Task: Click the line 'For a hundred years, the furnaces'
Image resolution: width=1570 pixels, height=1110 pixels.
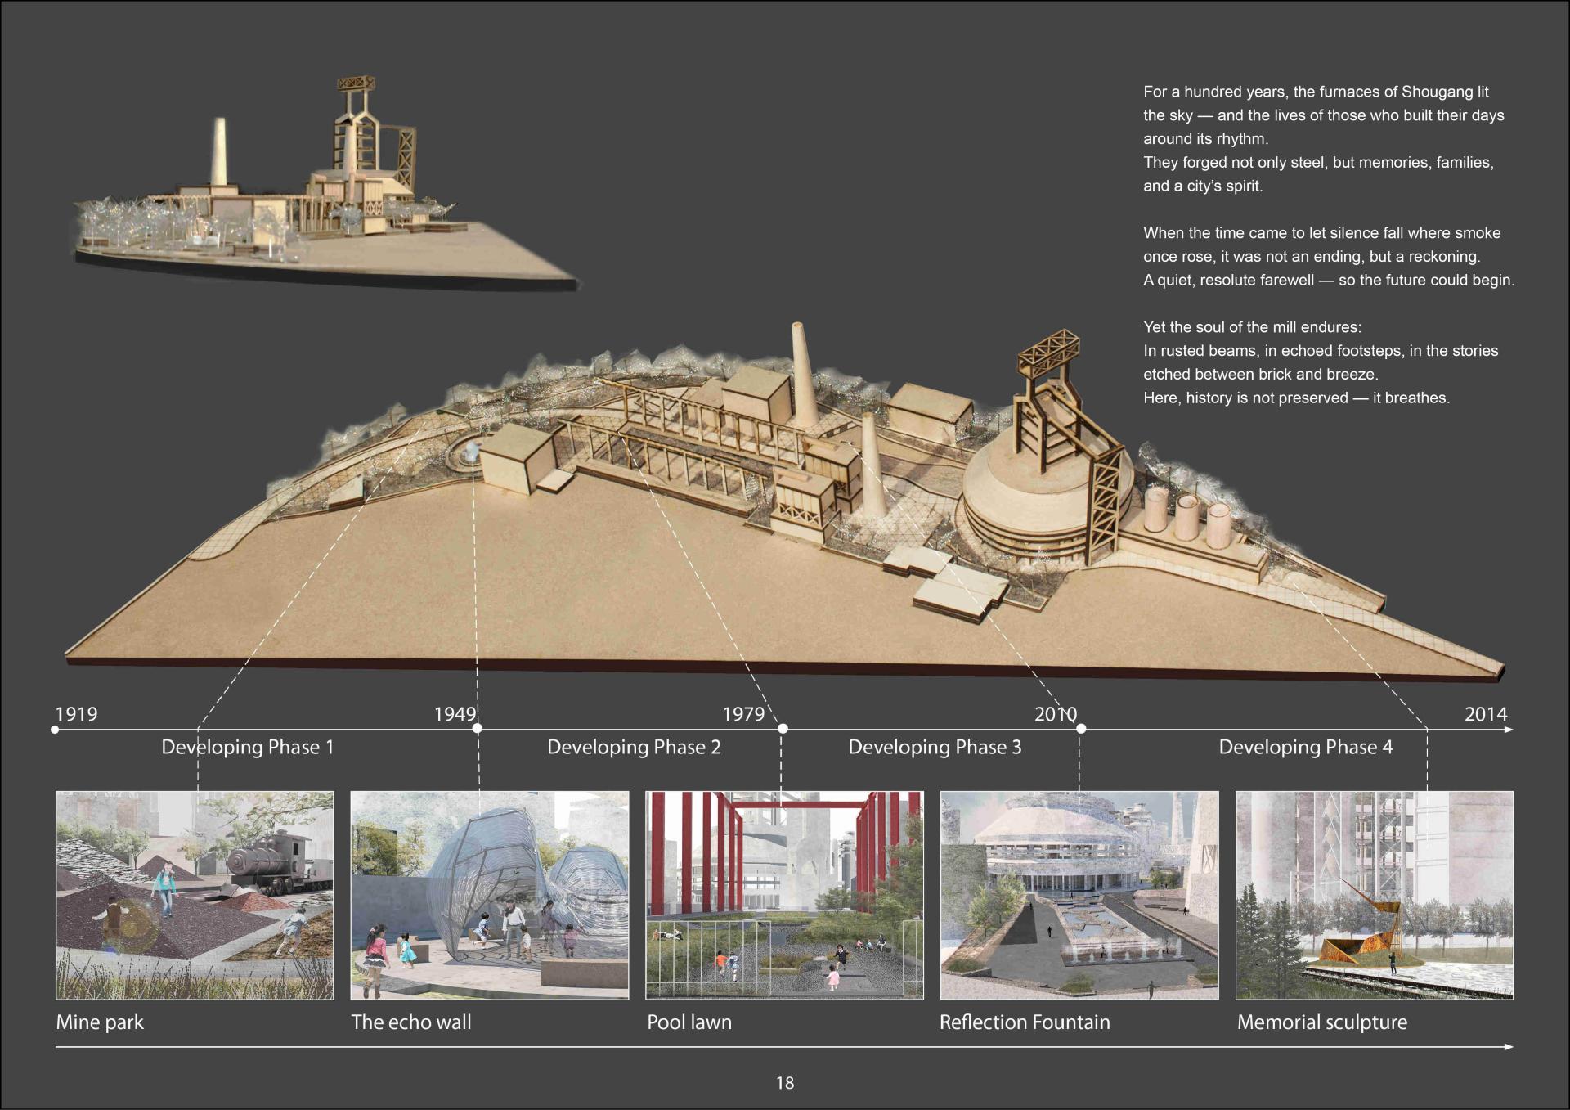Action: click(1316, 92)
